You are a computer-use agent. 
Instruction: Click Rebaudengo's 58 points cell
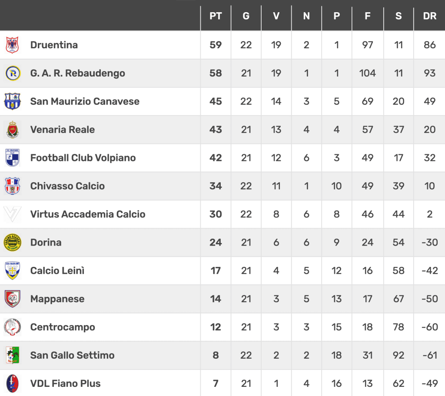[x=216, y=73]
